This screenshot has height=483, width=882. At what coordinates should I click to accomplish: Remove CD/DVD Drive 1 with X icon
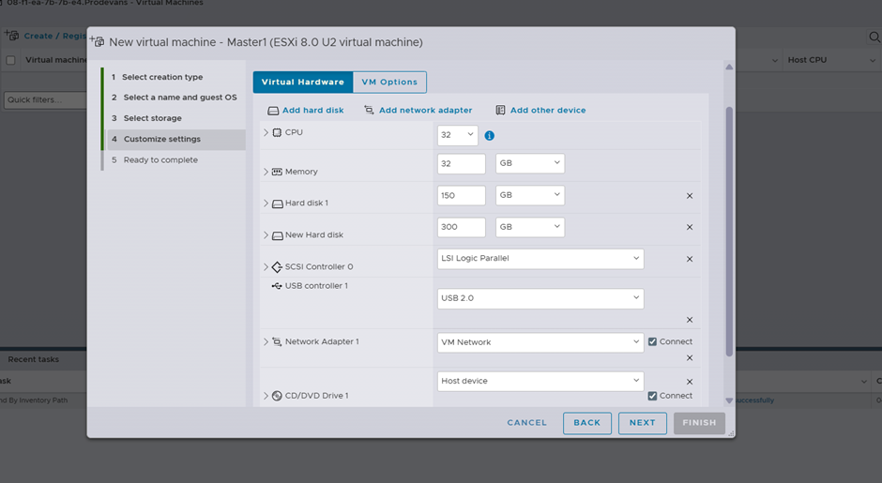click(x=690, y=382)
